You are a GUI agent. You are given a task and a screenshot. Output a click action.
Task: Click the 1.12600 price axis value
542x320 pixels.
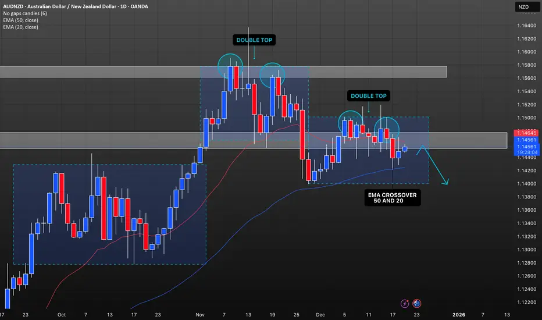[526, 276]
